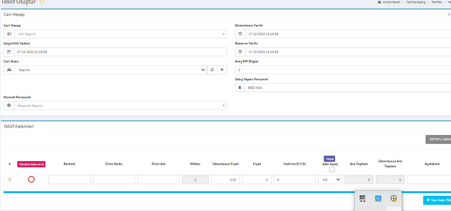Click the calendar icon for Düzenleme Tarihi
Image resolution: width=451 pixels, height=211 pixels.
click(240, 34)
